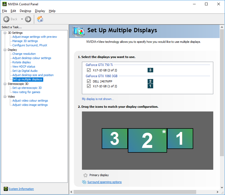Click the number 2 badge beside DELL 2407WFP
This screenshot has height=195, width=225.
coord(150,81)
